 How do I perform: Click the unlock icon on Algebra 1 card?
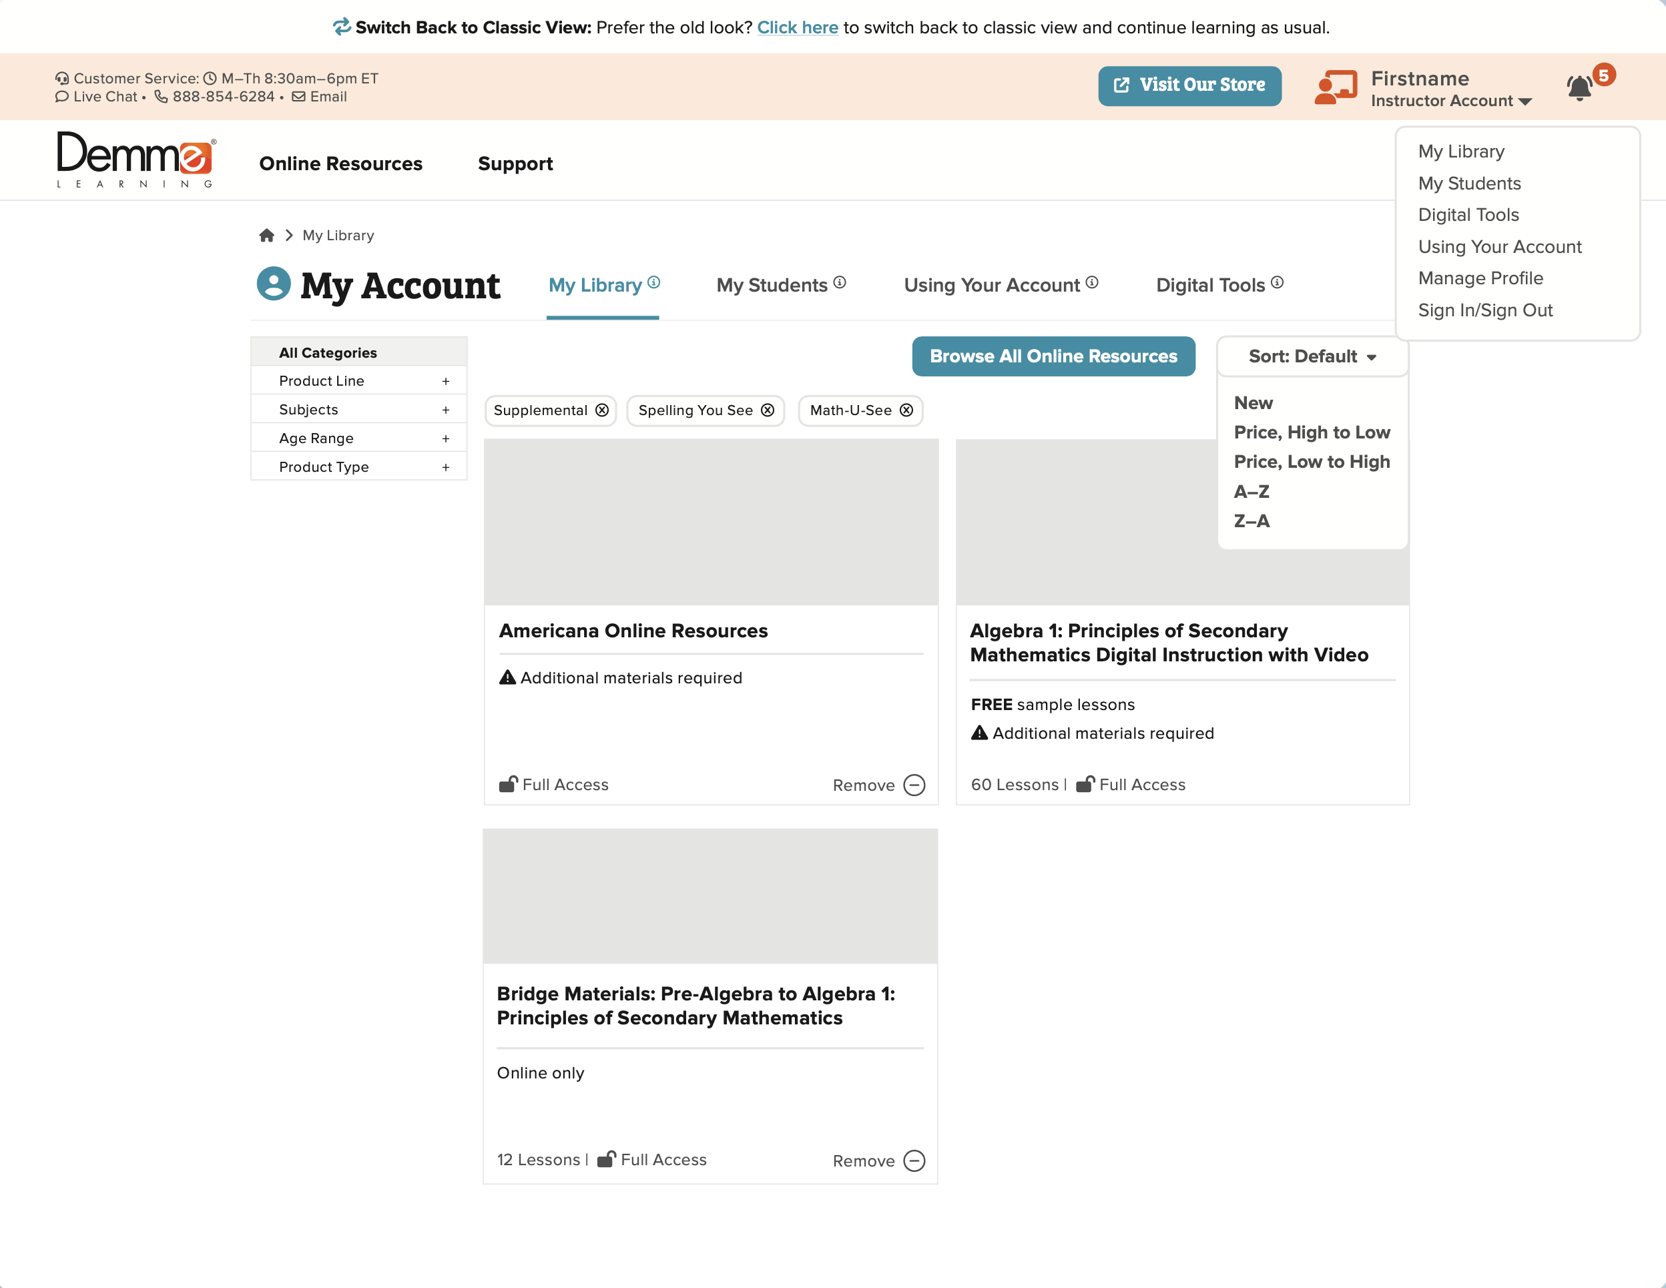point(1085,784)
